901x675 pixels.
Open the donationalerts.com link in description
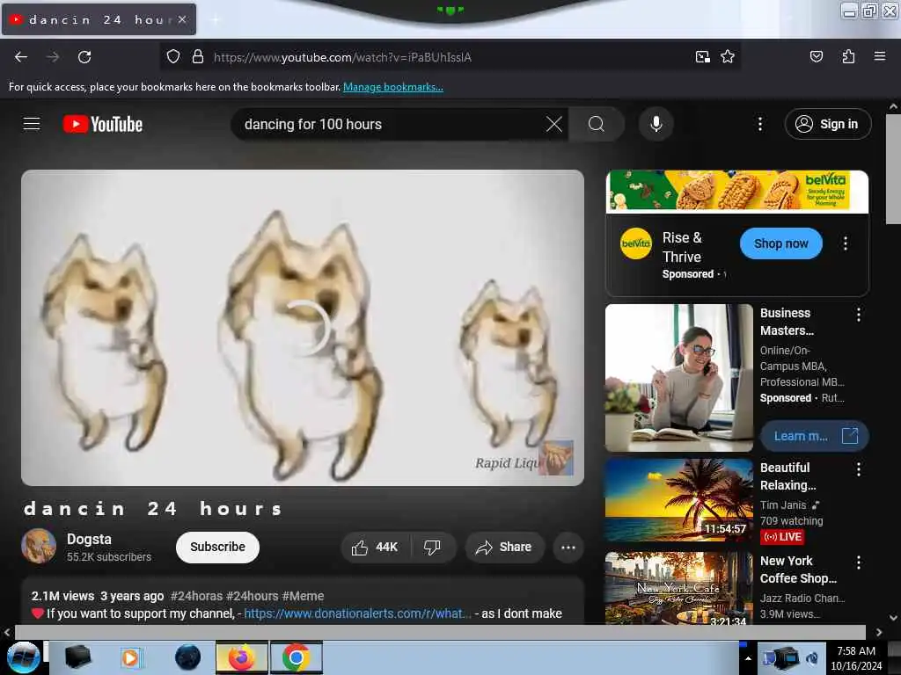coord(357,613)
